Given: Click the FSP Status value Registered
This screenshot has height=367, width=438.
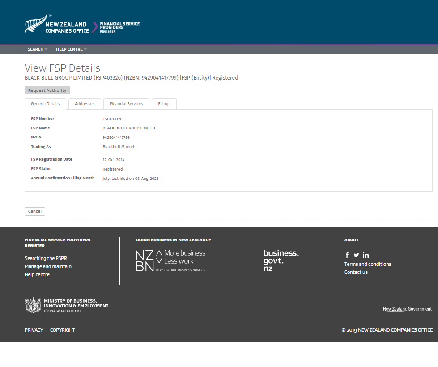Looking at the screenshot, I should tap(113, 169).
